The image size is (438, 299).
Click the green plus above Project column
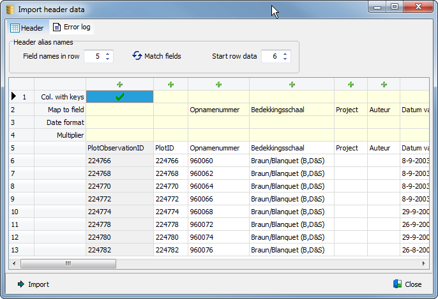point(351,84)
